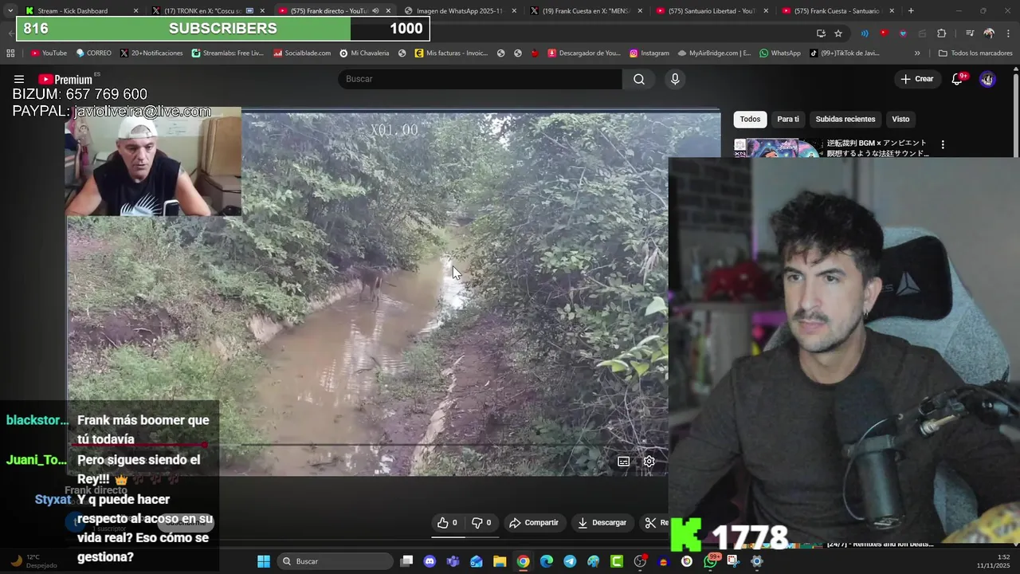This screenshot has height=574, width=1020.
Task: Click the YouTube Premium logo
Action: (65, 79)
